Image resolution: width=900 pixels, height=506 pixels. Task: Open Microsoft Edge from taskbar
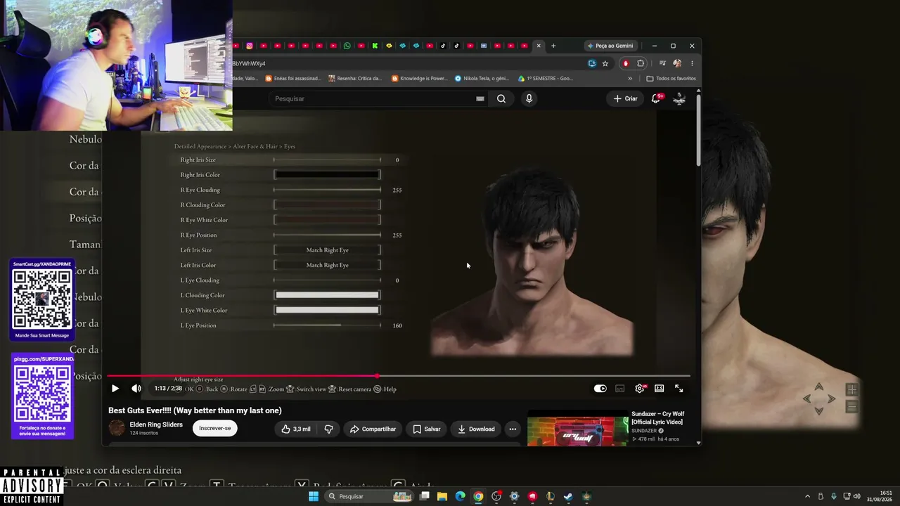tap(460, 496)
